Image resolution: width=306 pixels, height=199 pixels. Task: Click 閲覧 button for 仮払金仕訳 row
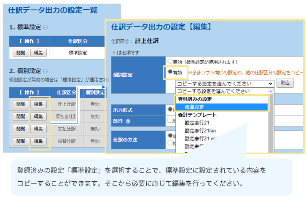click(x=21, y=116)
